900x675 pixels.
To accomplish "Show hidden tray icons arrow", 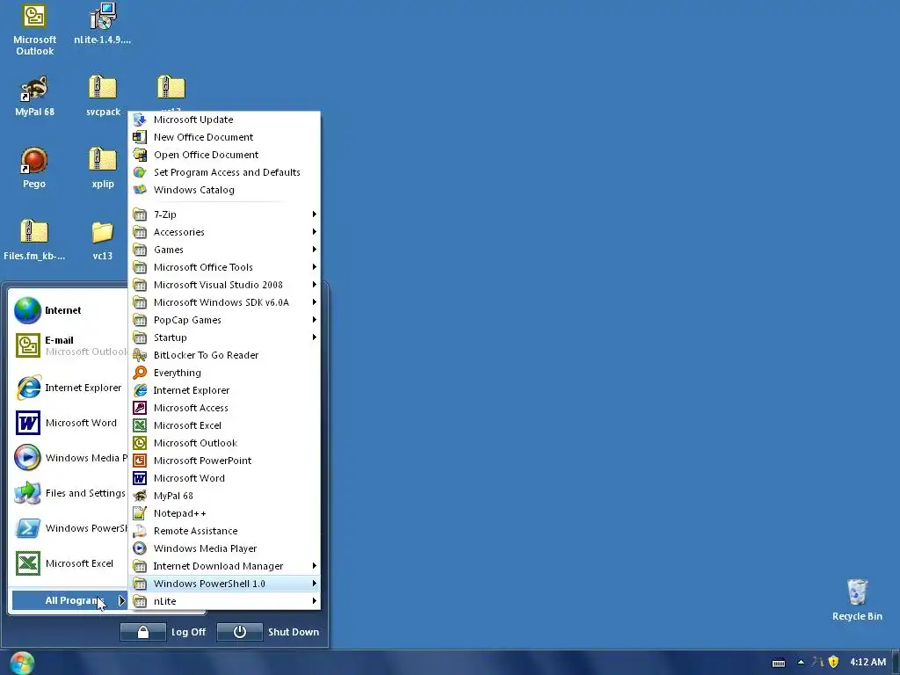I will [x=801, y=663].
